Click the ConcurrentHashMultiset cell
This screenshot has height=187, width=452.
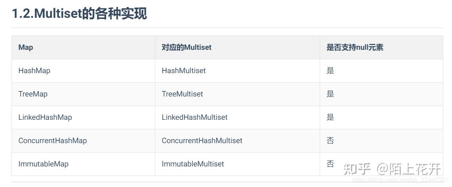[x=202, y=141]
